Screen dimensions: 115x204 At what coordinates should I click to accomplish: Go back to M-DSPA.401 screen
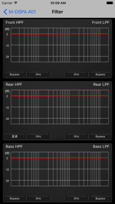tap(20, 12)
